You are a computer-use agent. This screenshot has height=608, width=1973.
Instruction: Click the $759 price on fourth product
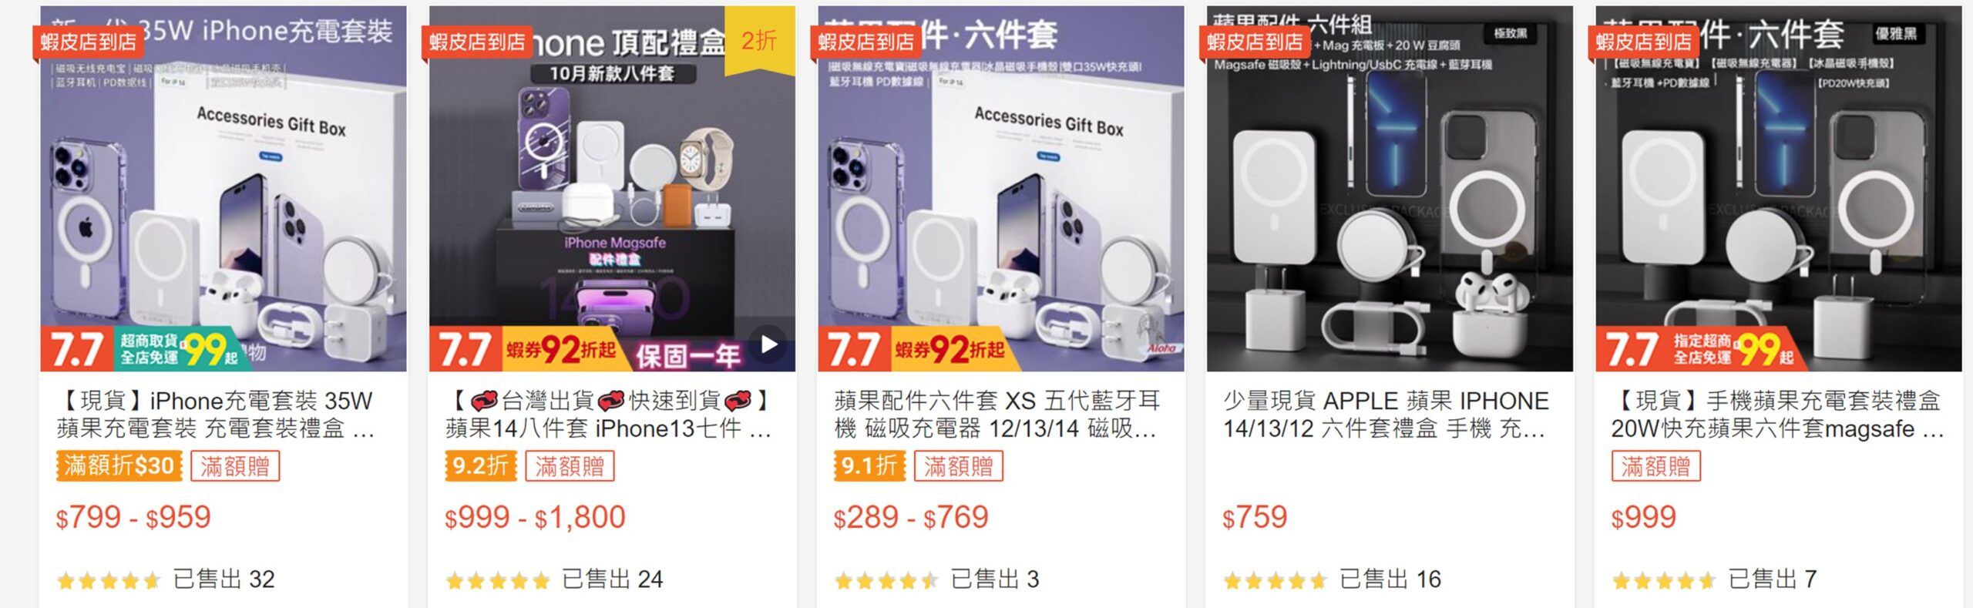1255,517
